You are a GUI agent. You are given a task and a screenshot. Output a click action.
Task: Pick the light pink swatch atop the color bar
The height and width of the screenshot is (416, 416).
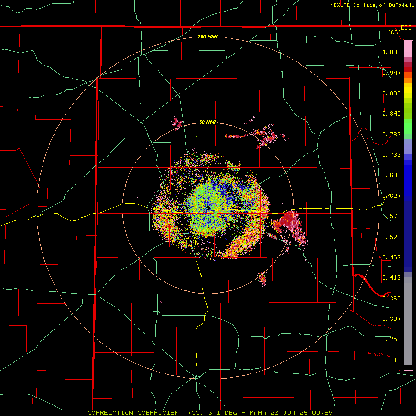tap(408, 49)
